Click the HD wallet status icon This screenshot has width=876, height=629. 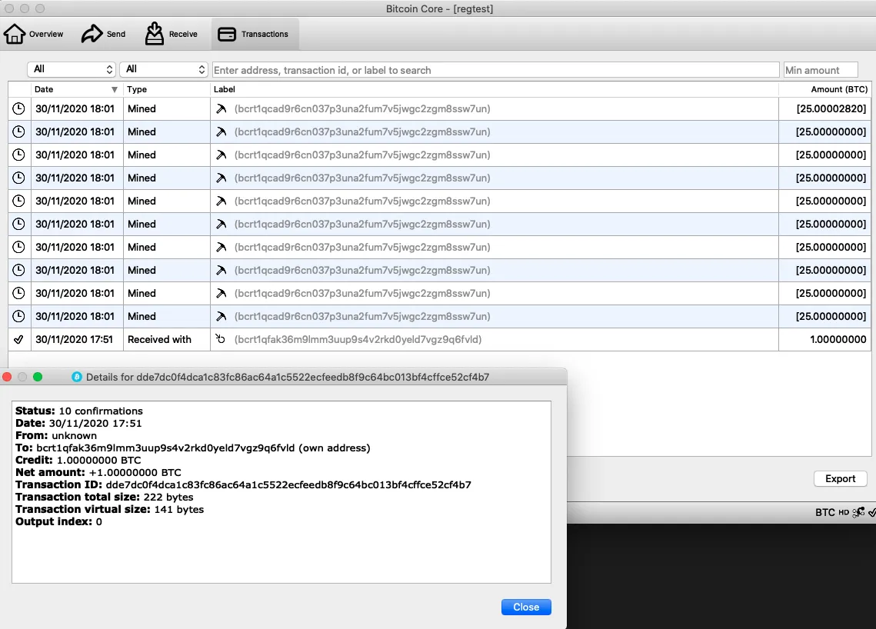844,512
